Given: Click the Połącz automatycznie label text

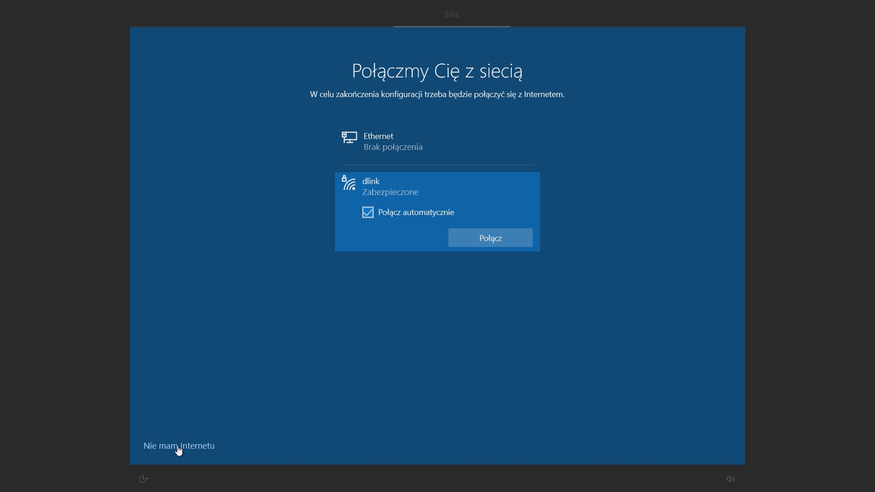Looking at the screenshot, I should click(x=416, y=212).
